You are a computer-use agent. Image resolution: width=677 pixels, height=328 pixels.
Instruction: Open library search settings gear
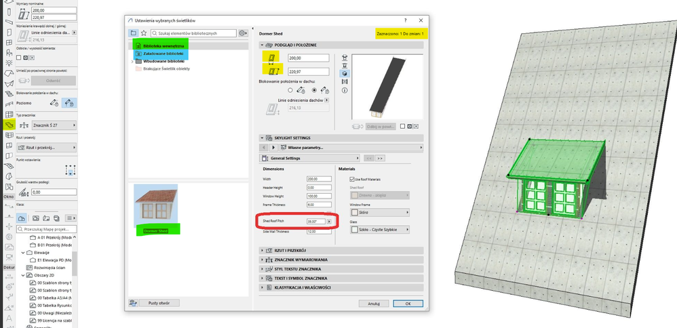coord(244,33)
